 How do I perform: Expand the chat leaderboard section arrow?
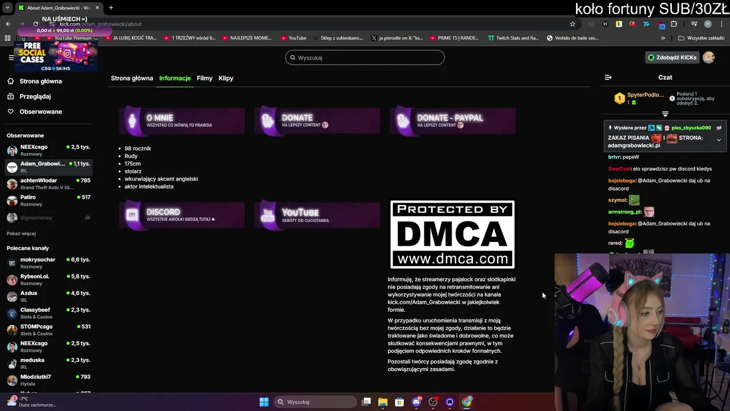pos(665,114)
